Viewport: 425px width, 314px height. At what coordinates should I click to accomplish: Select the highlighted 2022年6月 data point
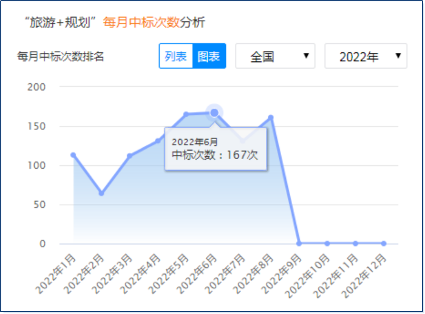(x=214, y=112)
